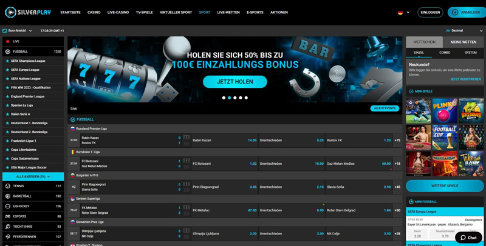
Task: Select the Combo bet type tab
Action: pos(445,53)
